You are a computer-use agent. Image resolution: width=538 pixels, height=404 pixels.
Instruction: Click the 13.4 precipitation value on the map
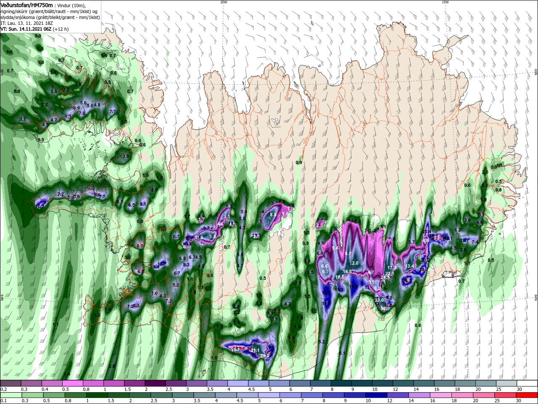409,266
